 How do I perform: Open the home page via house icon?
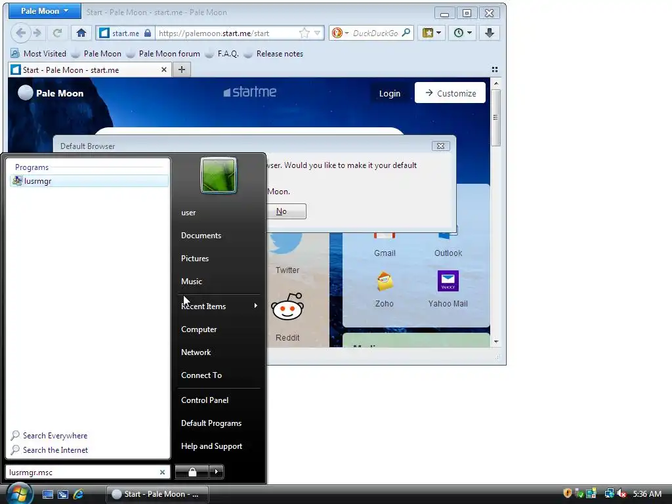(x=81, y=33)
